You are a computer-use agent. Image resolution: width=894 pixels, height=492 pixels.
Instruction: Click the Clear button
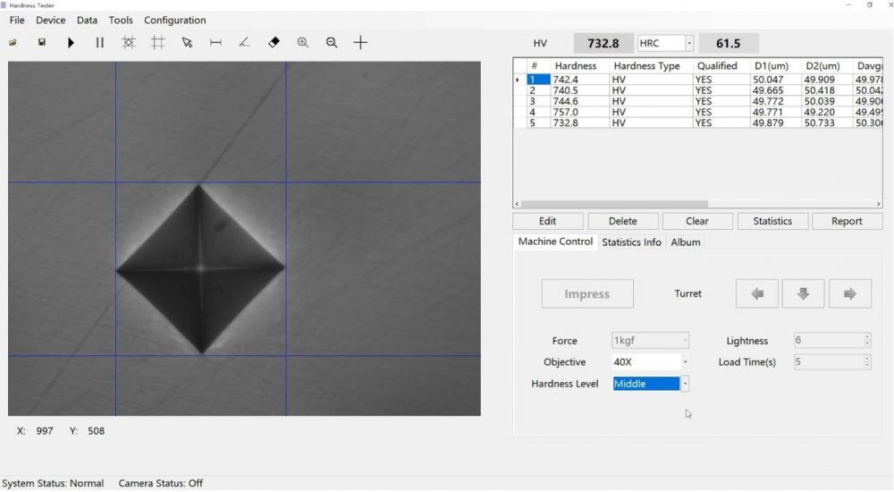pyautogui.click(x=697, y=221)
